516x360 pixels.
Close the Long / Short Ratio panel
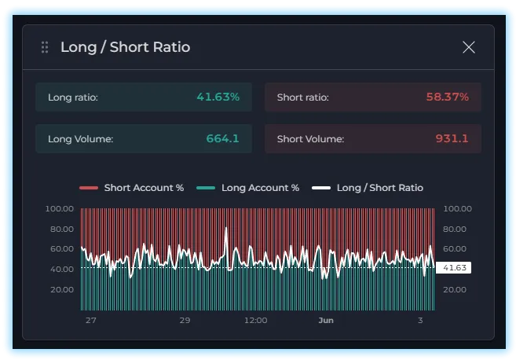point(469,47)
